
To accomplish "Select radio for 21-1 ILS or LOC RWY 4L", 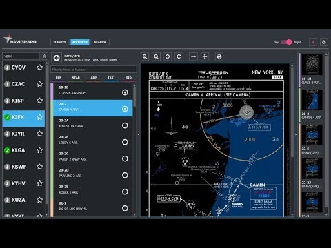I will (x=125, y=208).
